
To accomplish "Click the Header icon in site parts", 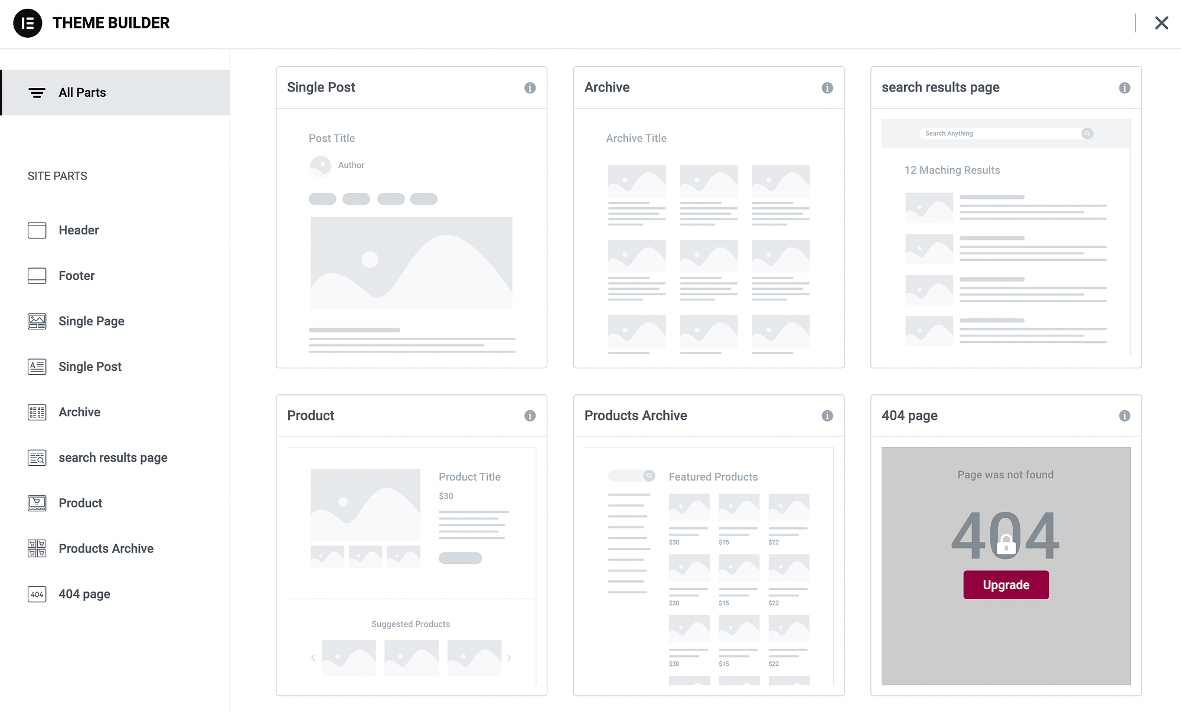I will [x=36, y=230].
